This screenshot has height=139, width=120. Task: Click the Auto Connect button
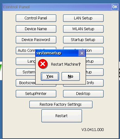[x=26, y=51]
